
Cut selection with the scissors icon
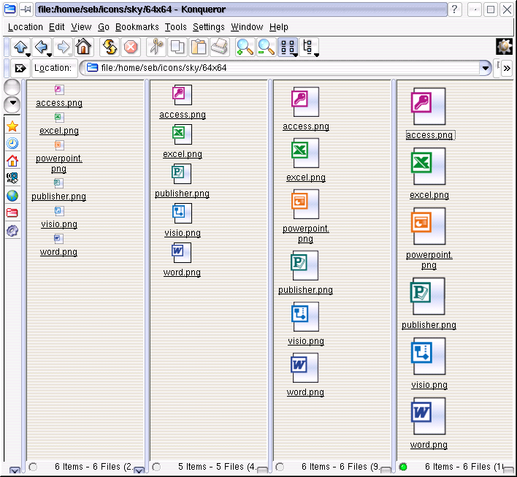click(x=156, y=47)
